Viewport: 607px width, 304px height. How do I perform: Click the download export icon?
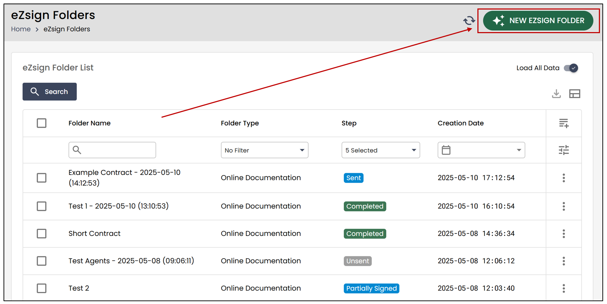point(556,94)
